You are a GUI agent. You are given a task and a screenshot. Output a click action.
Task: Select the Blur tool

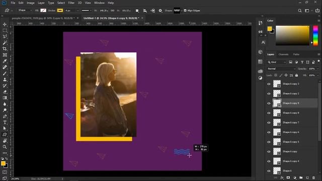(5, 104)
